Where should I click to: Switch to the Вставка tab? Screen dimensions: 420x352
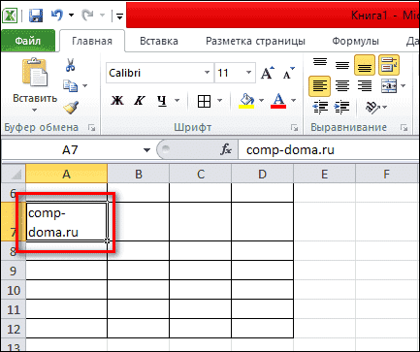[x=159, y=41]
